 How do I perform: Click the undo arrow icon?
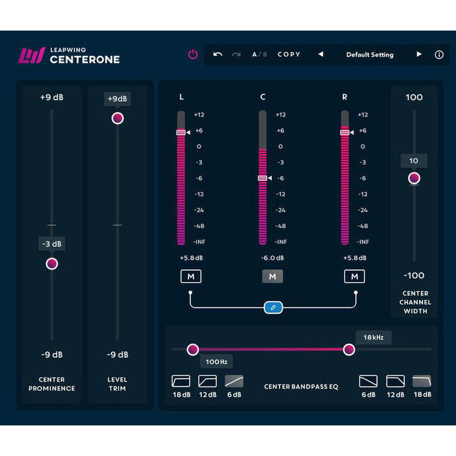coord(218,54)
